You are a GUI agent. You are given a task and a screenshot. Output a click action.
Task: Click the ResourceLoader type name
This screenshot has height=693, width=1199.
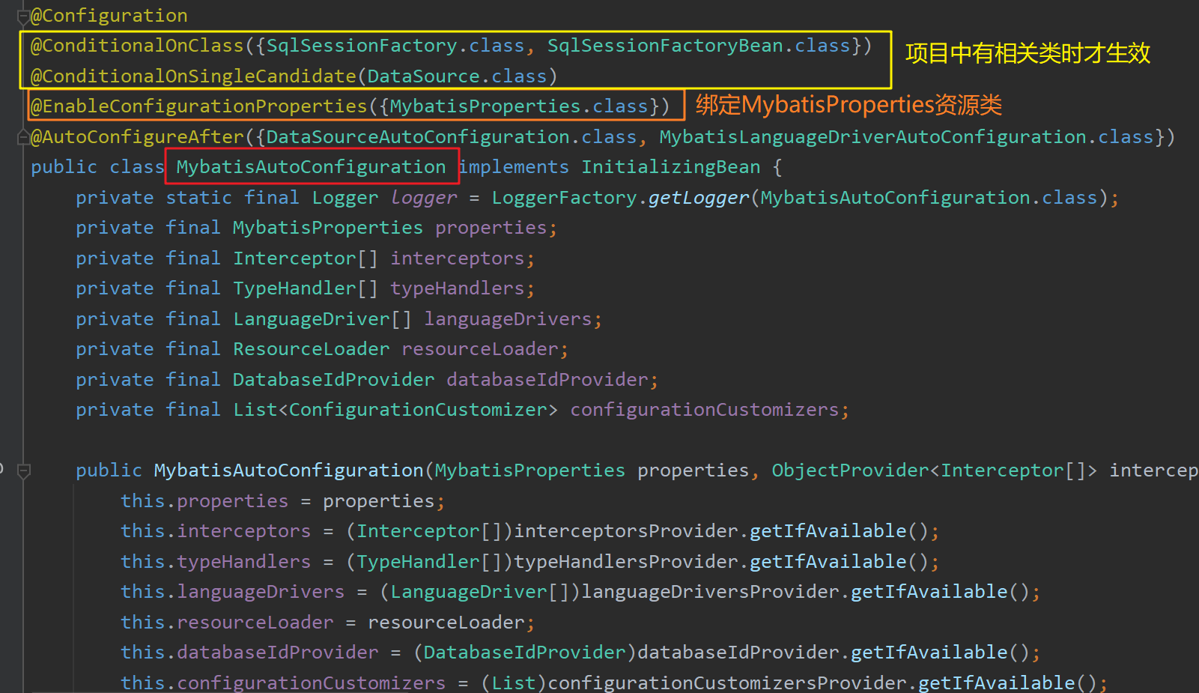312,349
